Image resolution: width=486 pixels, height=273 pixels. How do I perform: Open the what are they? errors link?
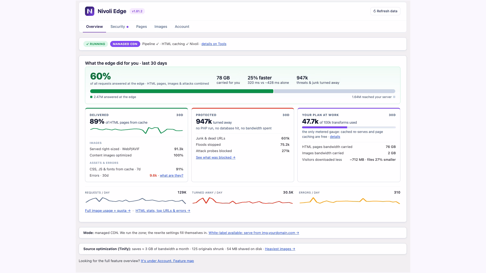coord(171,176)
